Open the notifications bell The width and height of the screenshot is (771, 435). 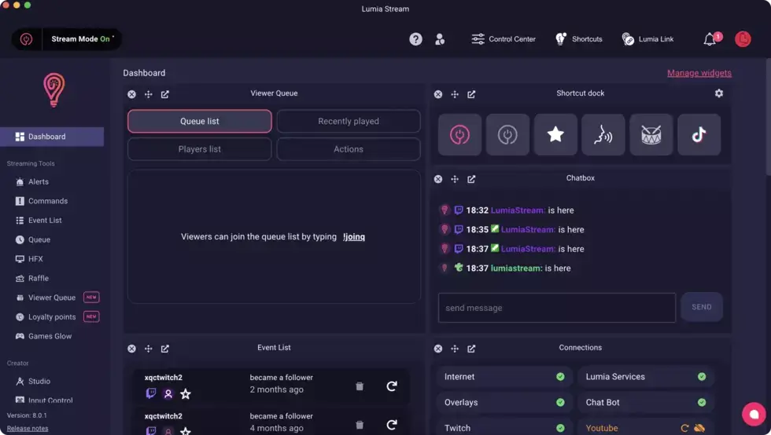[x=710, y=39]
